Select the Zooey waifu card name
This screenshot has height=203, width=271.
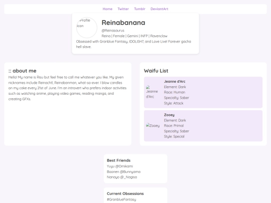click(x=169, y=115)
